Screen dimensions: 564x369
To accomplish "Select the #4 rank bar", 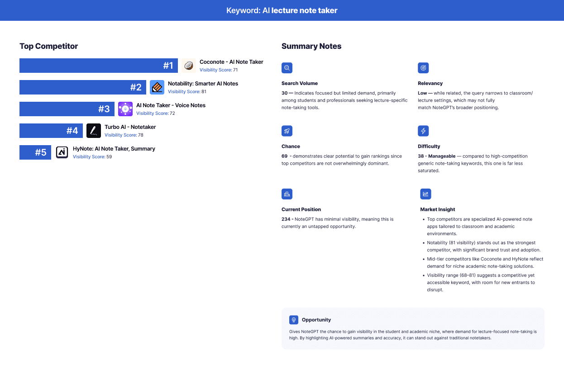I will [51, 131].
